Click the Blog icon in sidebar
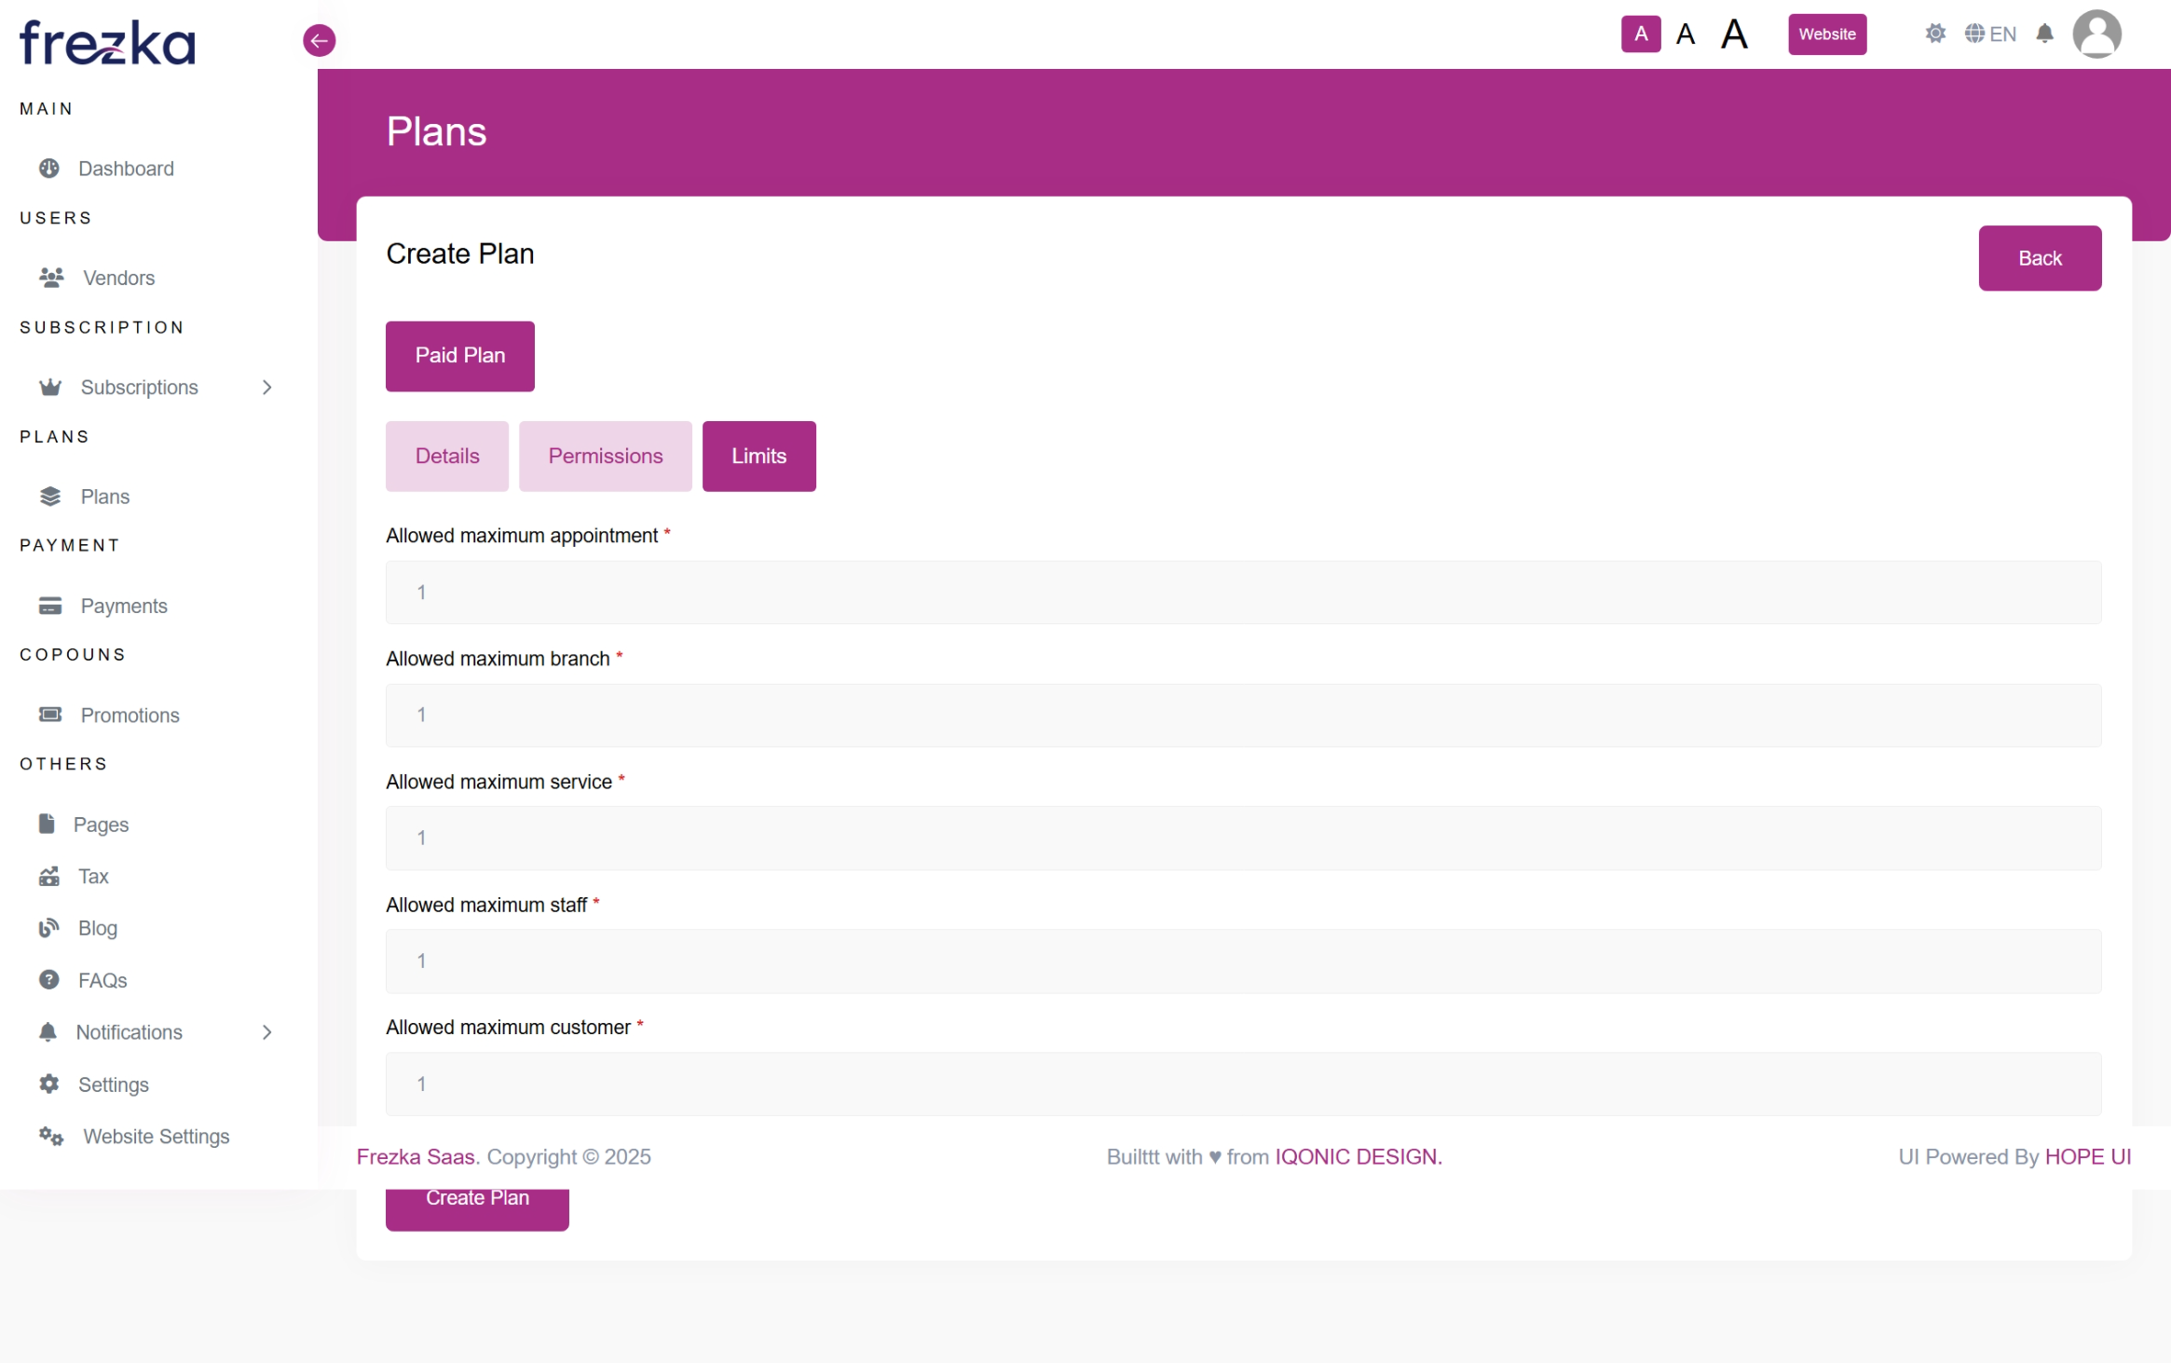Screen dimensions: 2171x1363 (x=49, y=928)
